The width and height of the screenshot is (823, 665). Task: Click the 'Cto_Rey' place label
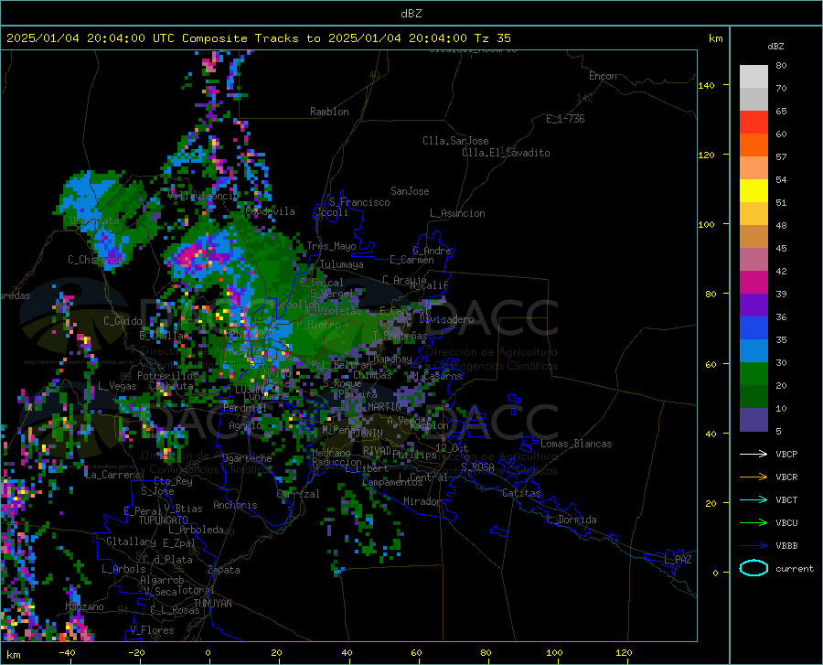click(x=173, y=481)
